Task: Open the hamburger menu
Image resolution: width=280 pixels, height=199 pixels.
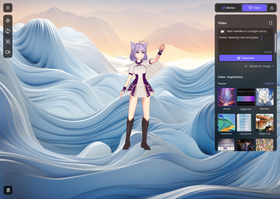Action: pos(8,8)
